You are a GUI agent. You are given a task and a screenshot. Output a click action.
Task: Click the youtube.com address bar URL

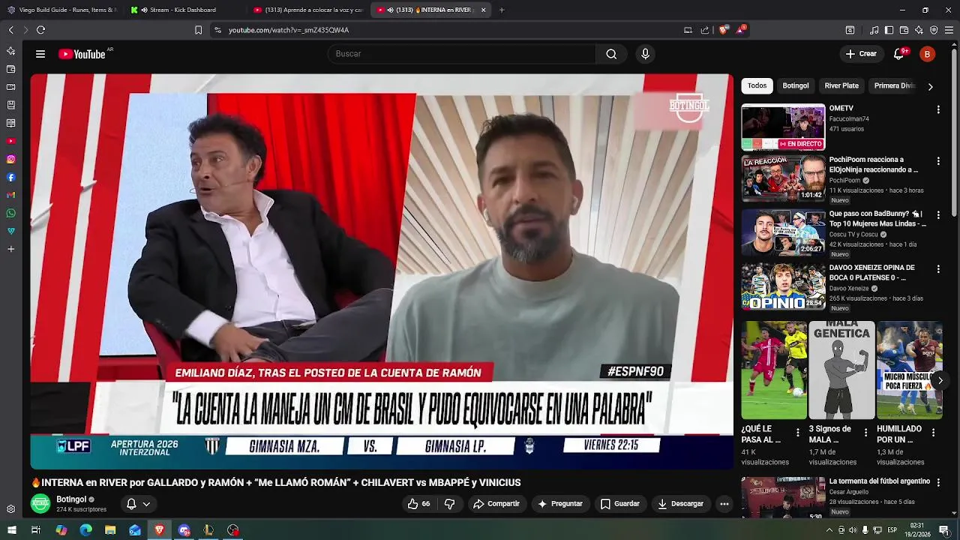(x=289, y=30)
